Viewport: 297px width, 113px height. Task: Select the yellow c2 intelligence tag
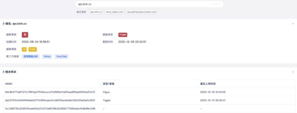(x=24, y=49)
